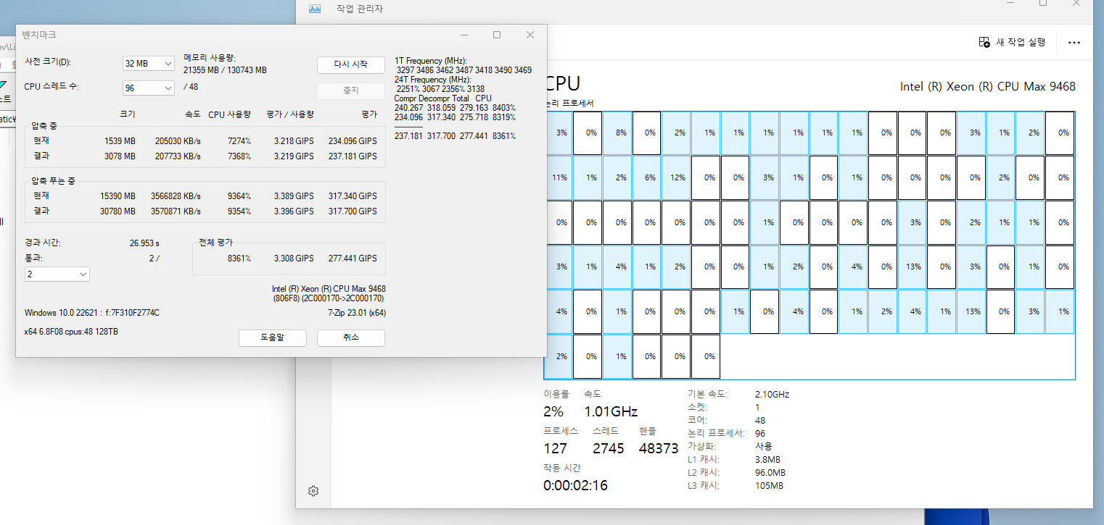Open the three-dot more menu in Task Manager
Viewport: 1104px width, 525px height.
(1074, 42)
